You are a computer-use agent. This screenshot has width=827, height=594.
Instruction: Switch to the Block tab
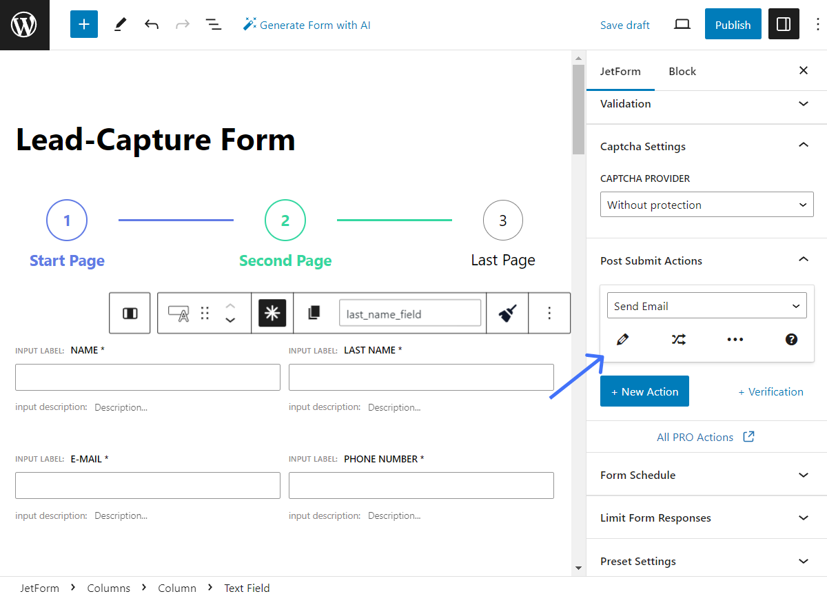[x=682, y=71]
